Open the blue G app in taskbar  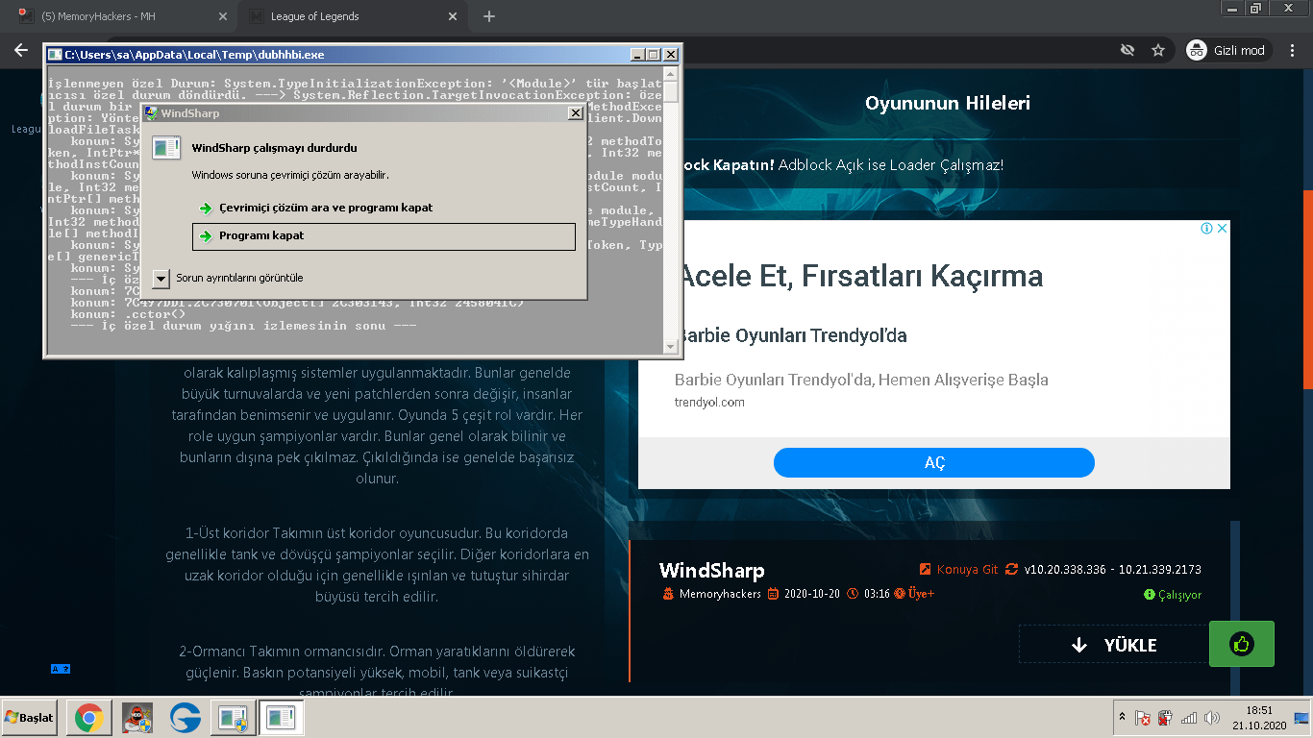pyautogui.click(x=186, y=718)
